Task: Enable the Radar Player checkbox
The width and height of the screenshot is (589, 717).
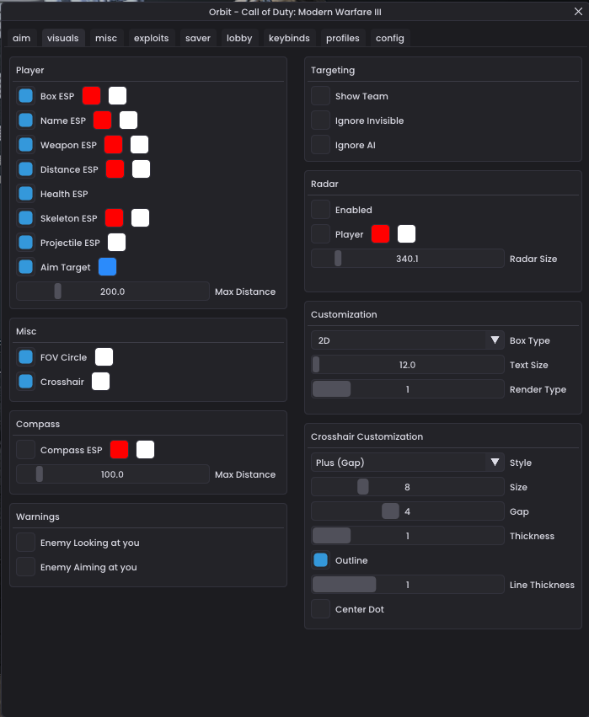Action: (320, 234)
